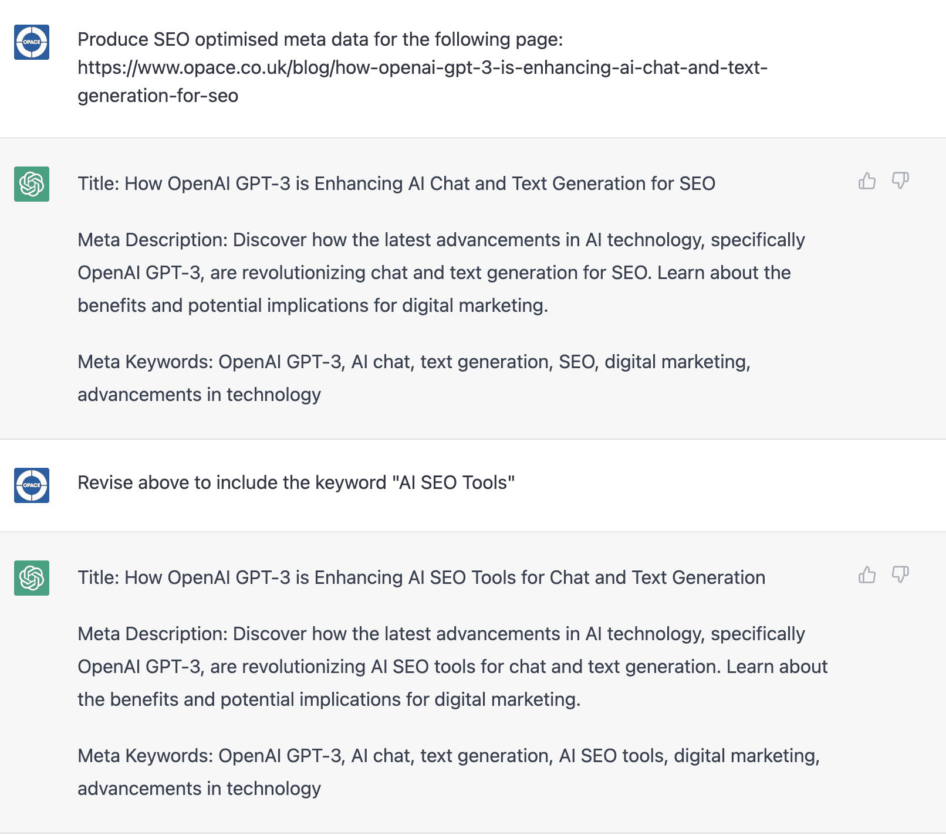Dislike the first meta data response
Screen dimensions: 946x836
pos(900,181)
